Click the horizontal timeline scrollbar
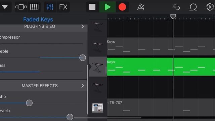 click(107, 118)
